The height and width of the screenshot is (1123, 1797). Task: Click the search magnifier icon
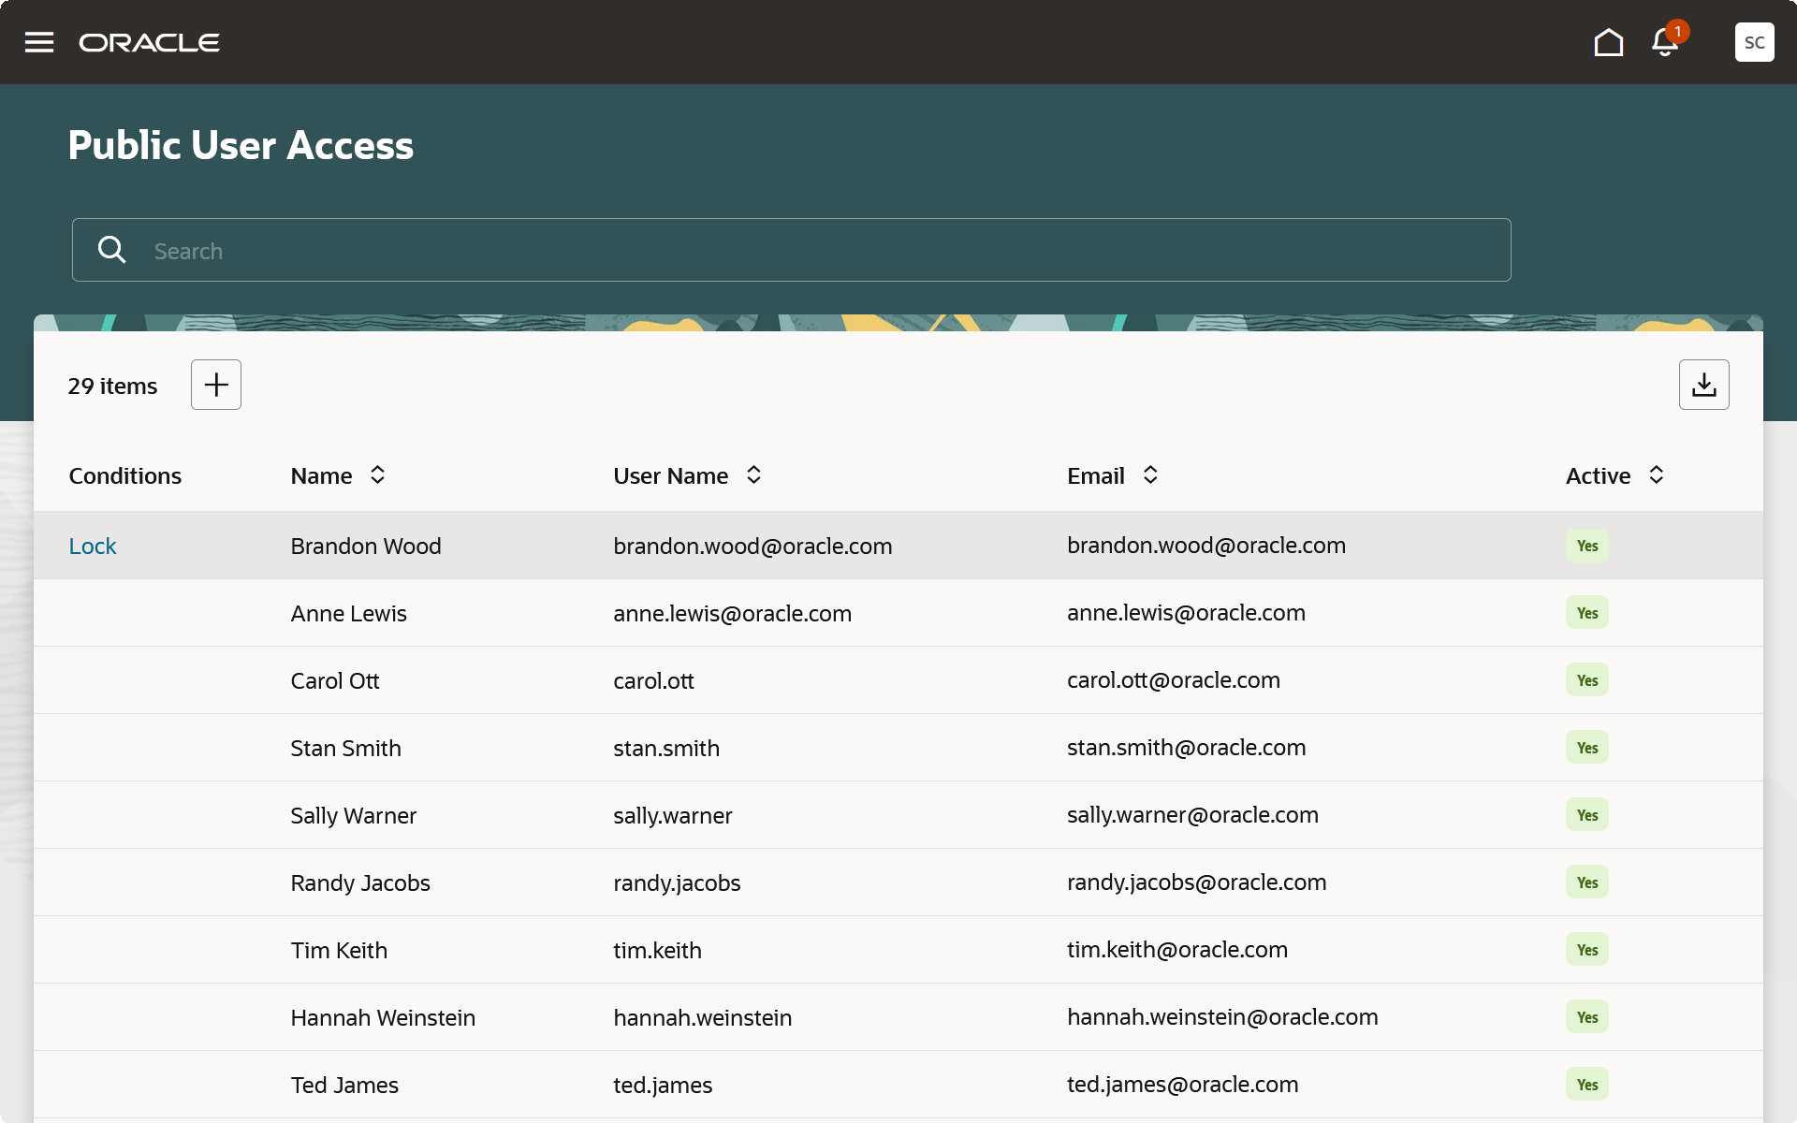111,250
